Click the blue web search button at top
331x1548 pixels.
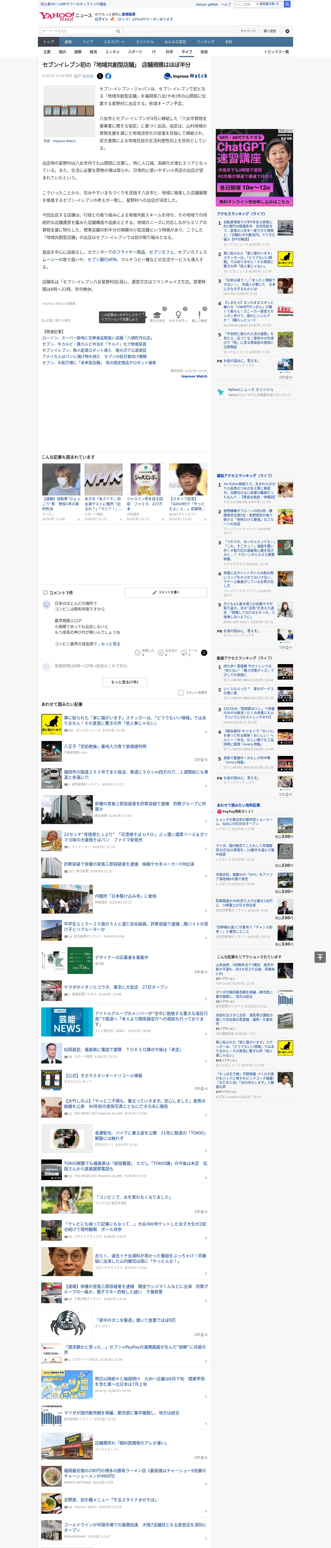coord(287,4)
